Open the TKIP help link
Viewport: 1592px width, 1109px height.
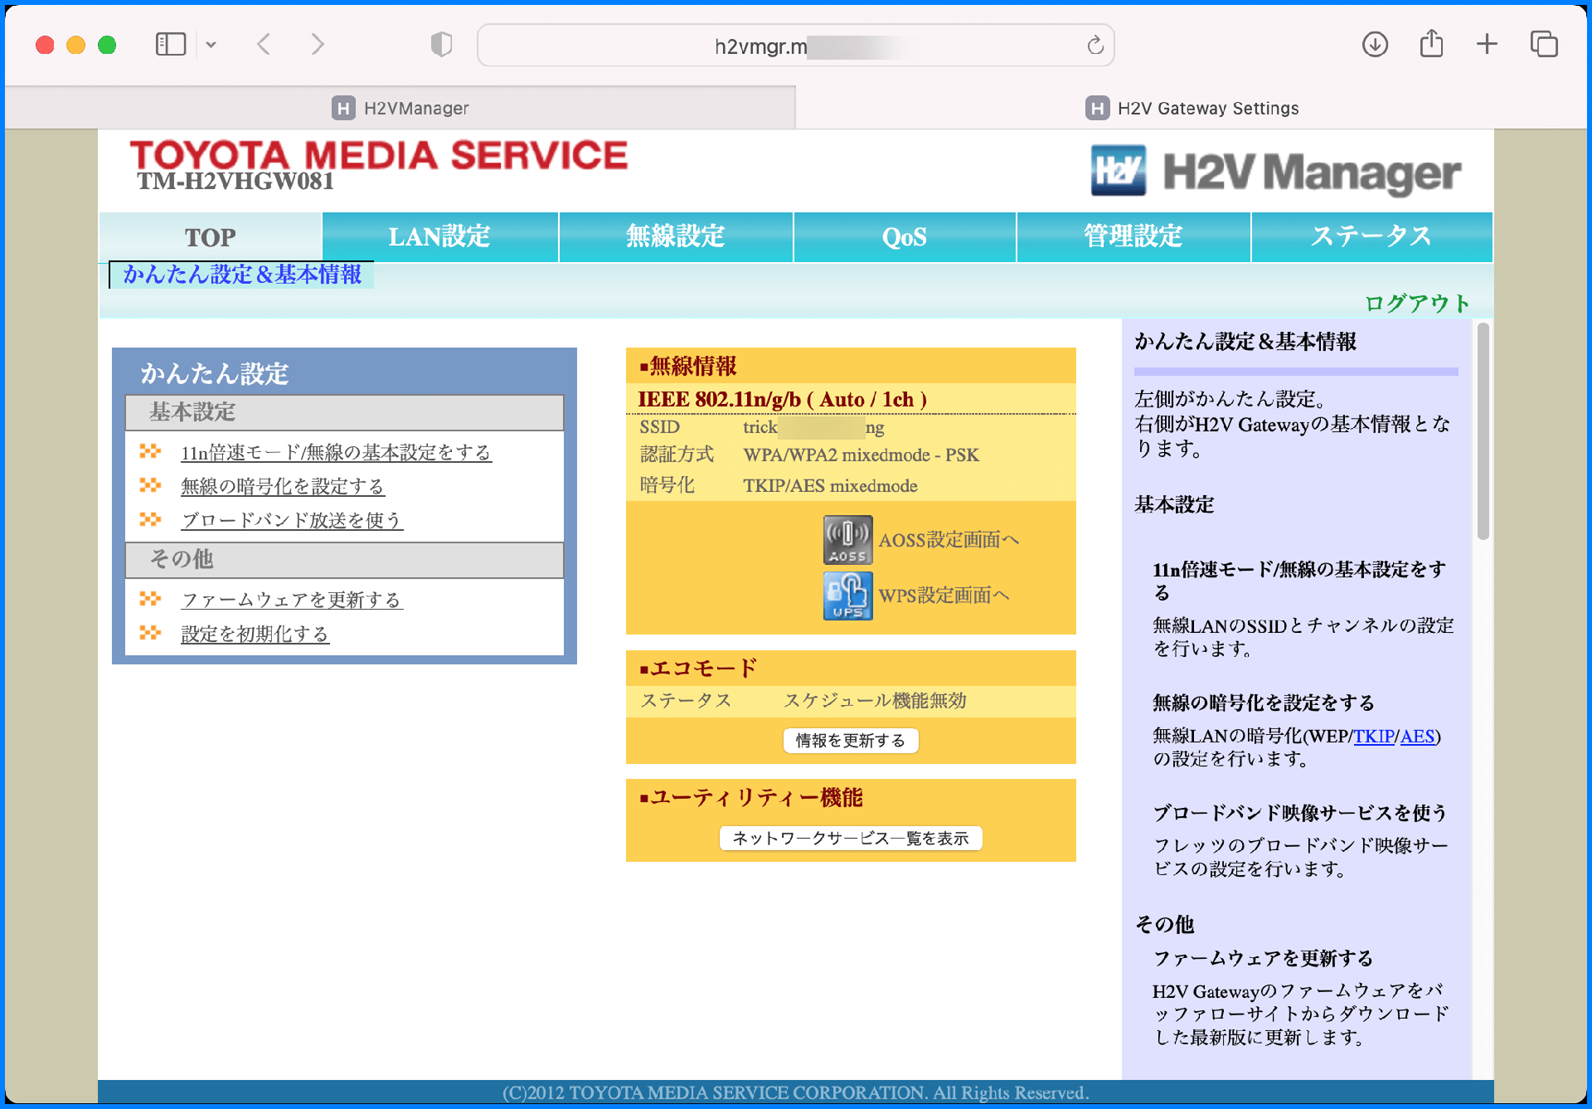1374,737
